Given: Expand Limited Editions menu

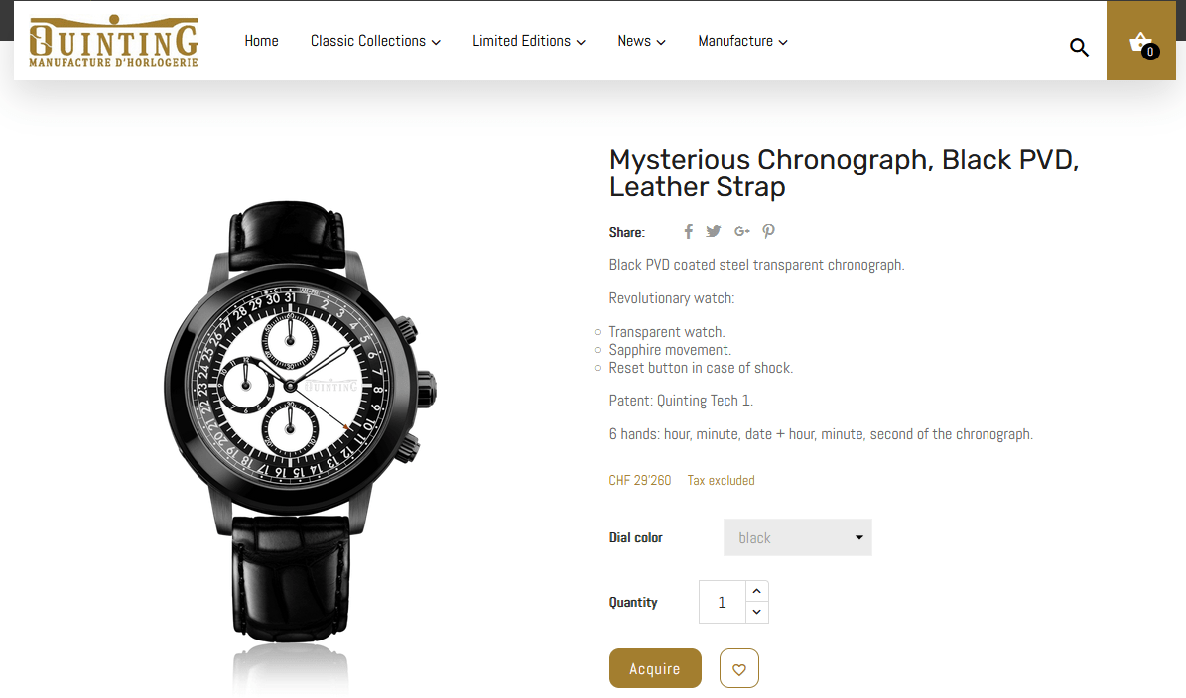Looking at the screenshot, I should 529,41.
